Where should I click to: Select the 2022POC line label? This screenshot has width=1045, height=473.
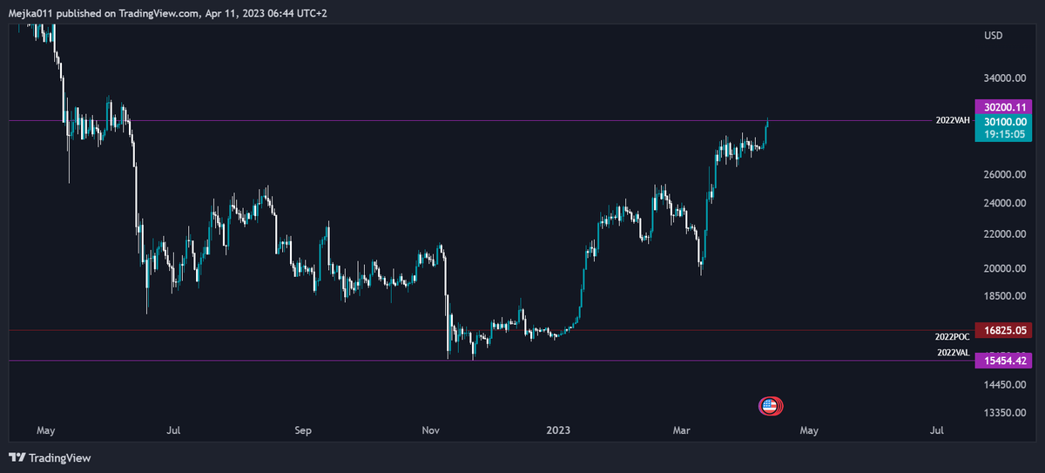pos(953,336)
